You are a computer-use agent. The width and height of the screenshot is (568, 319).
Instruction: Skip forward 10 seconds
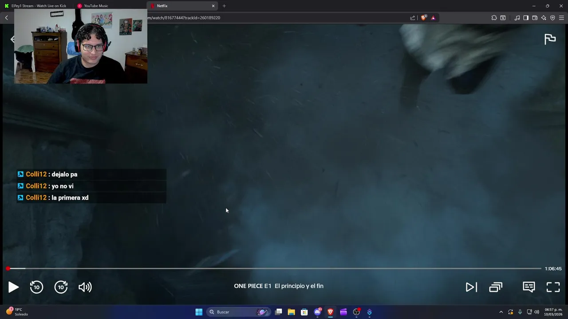tap(61, 287)
